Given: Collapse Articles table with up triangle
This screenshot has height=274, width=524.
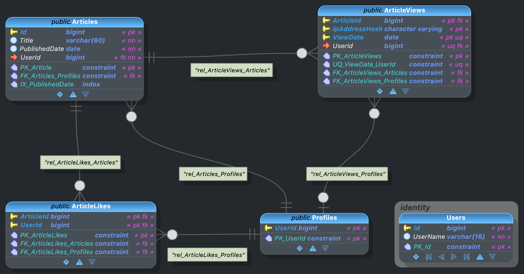Looking at the screenshot, I should (x=73, y=95).
